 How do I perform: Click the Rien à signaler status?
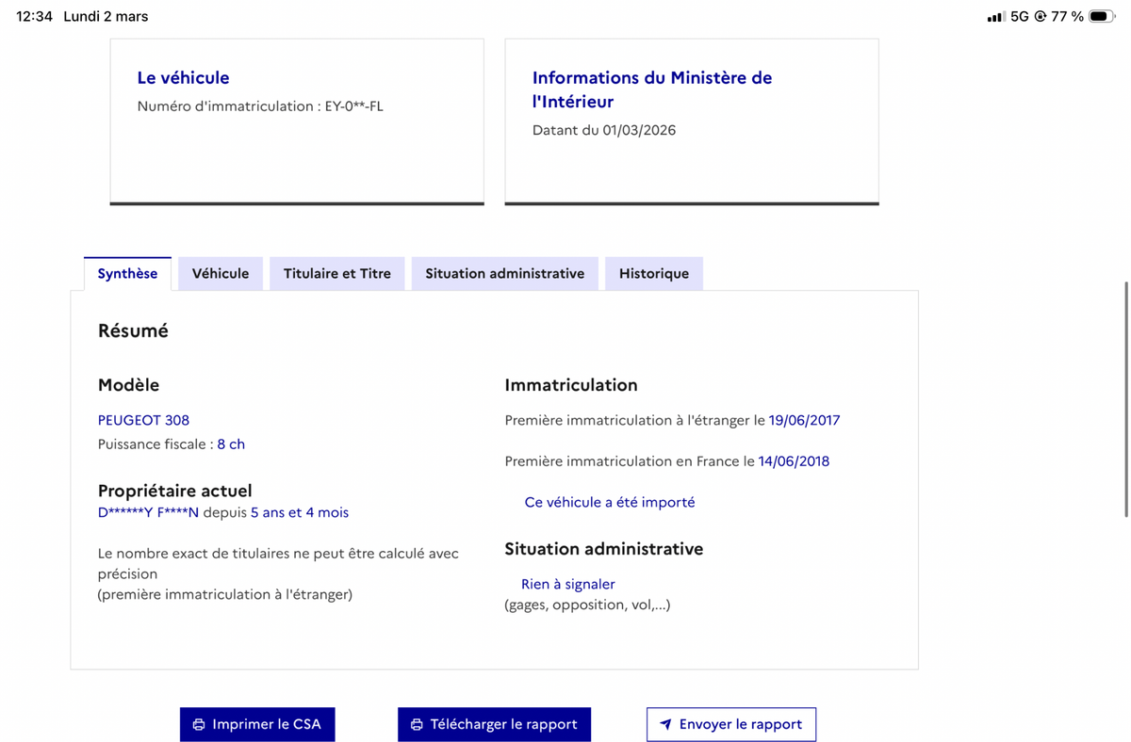[x=568, y=584]
